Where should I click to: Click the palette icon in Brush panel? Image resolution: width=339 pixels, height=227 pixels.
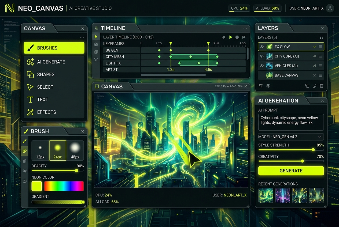tap(25, 151)
